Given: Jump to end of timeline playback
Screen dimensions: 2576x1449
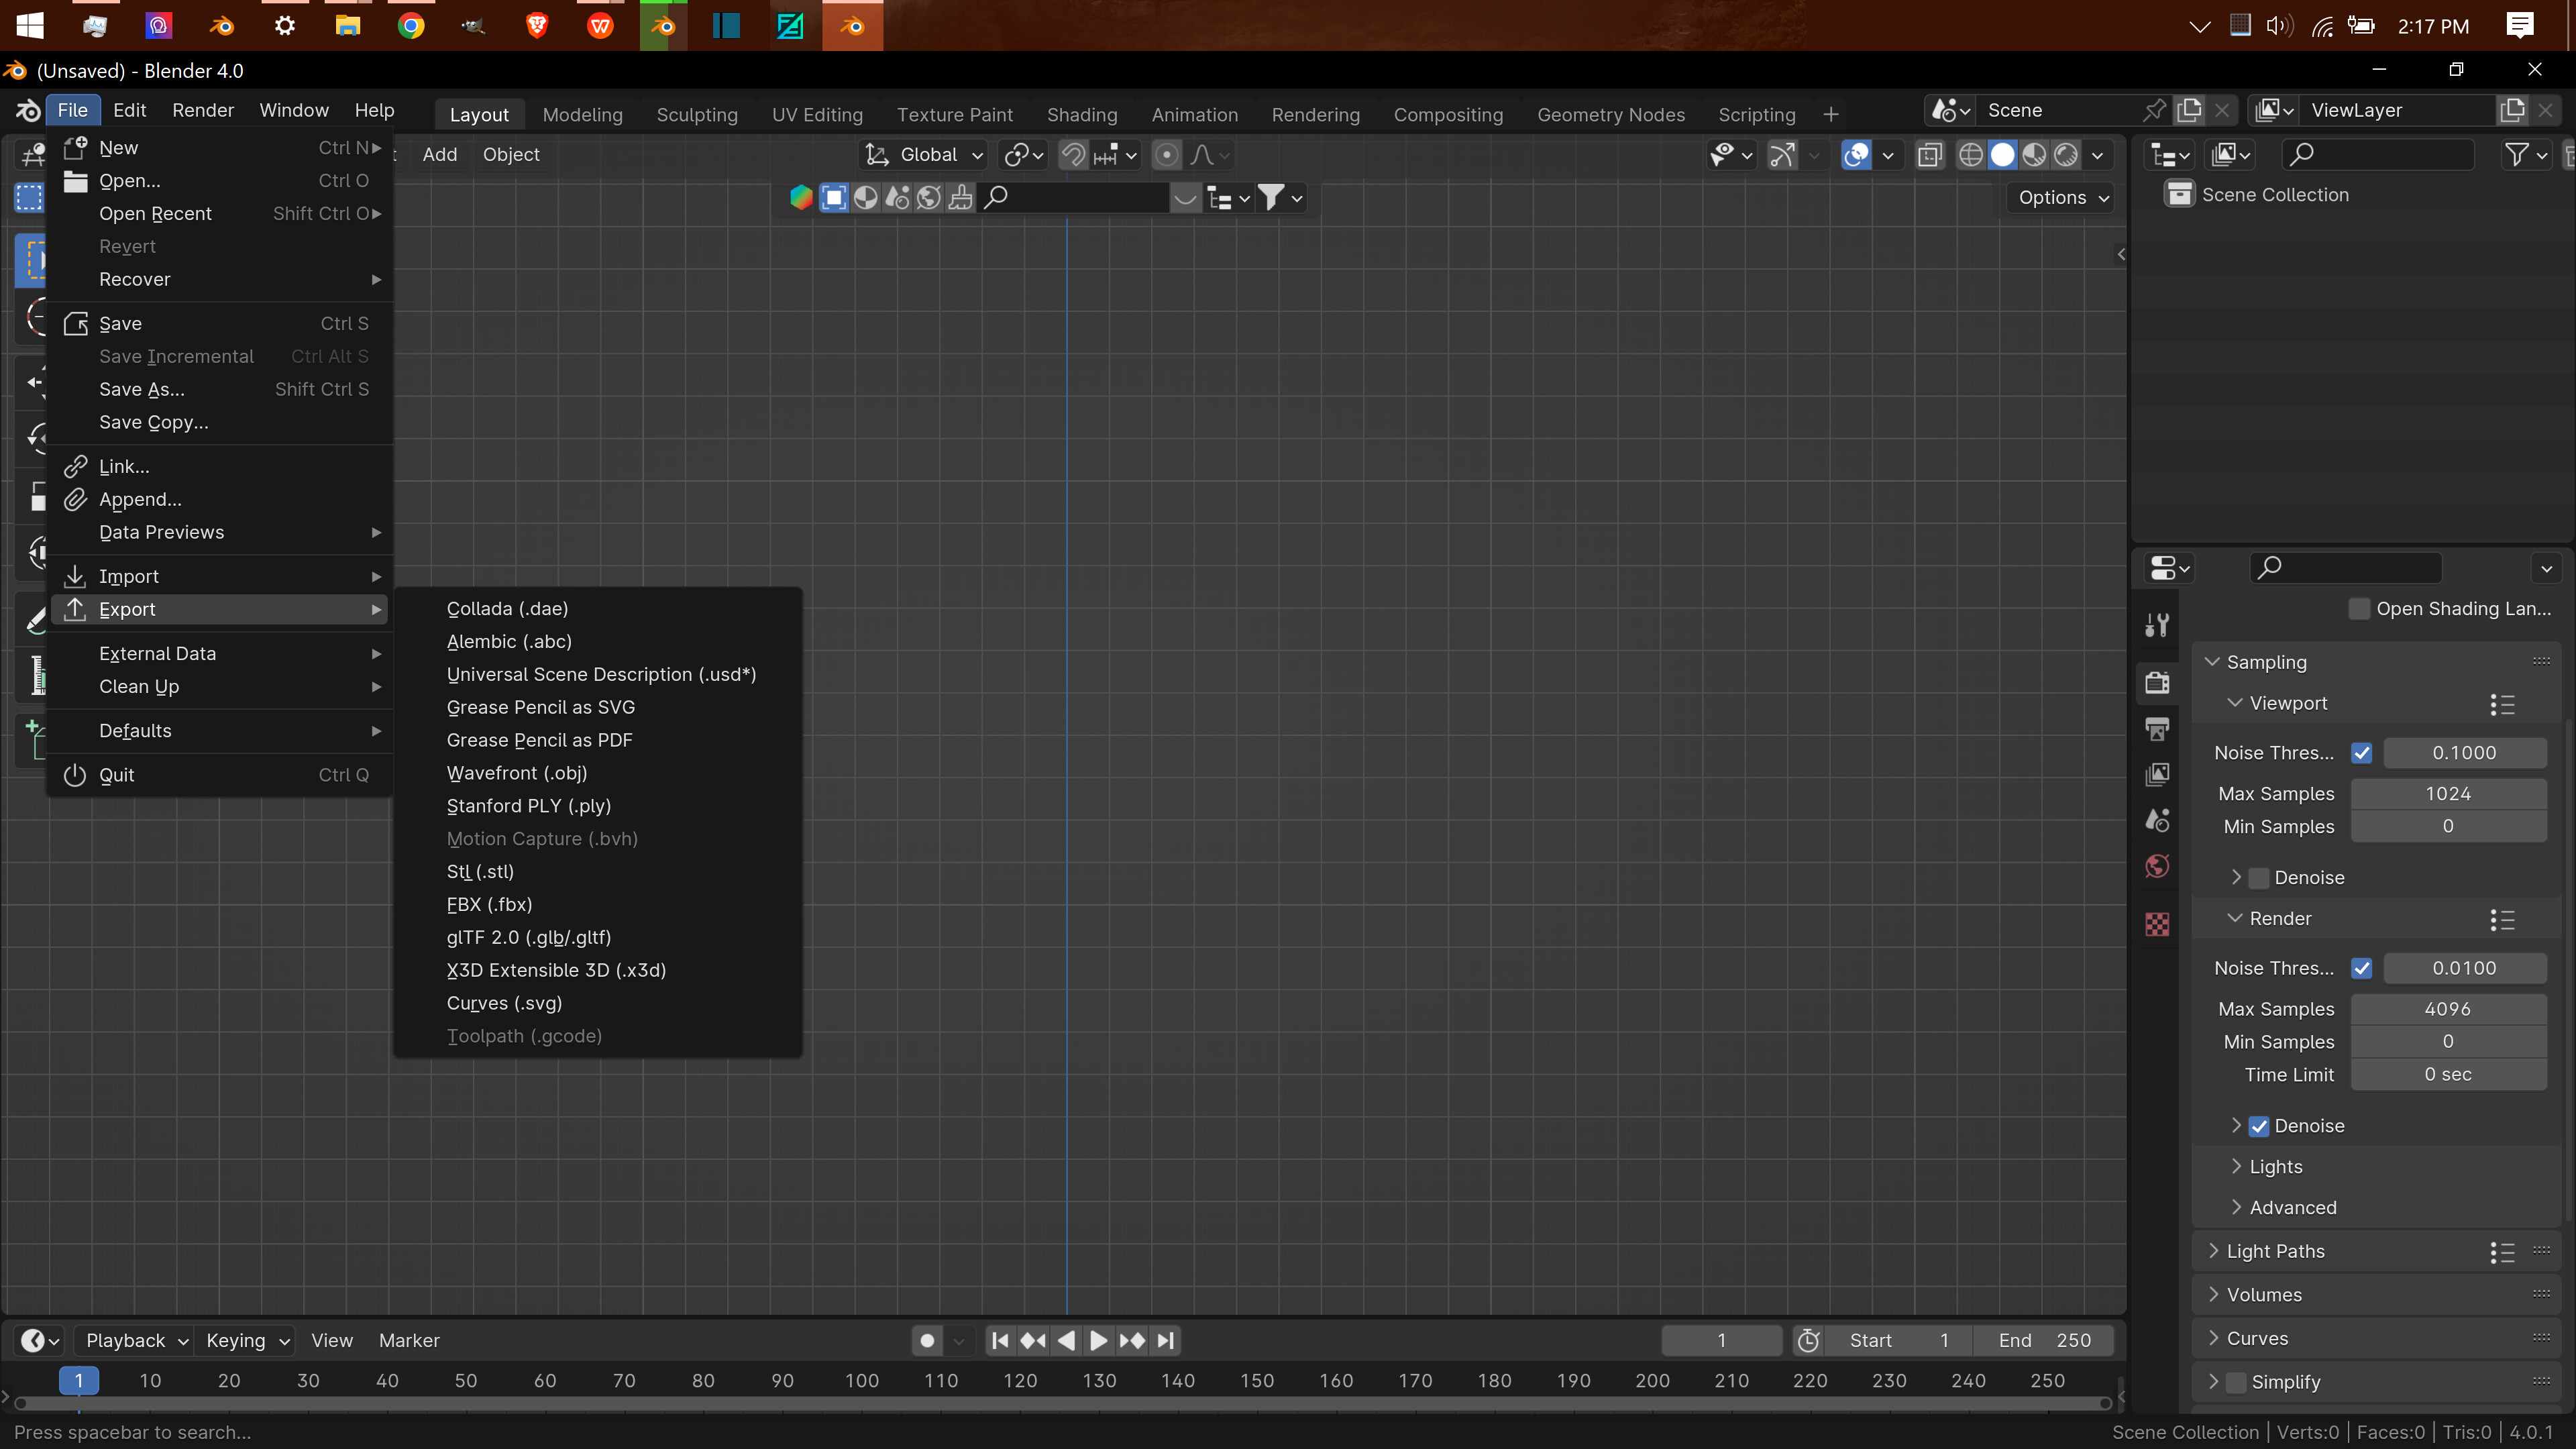Looking at the screenshot, I should click(x=1165, y=1340).
